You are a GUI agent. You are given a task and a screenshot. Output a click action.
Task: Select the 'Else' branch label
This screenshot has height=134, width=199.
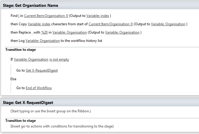tap(13, 79)
